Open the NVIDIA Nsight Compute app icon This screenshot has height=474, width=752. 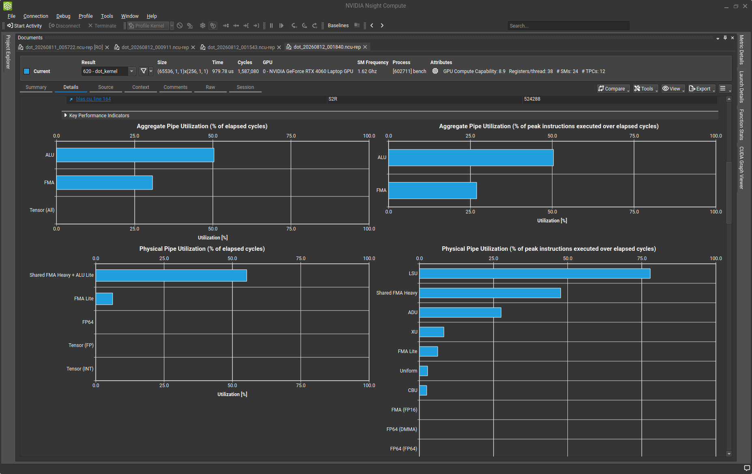pyautogui.click(x=7, y=6)
